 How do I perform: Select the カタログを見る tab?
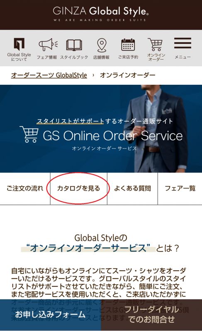pos(78,188)
